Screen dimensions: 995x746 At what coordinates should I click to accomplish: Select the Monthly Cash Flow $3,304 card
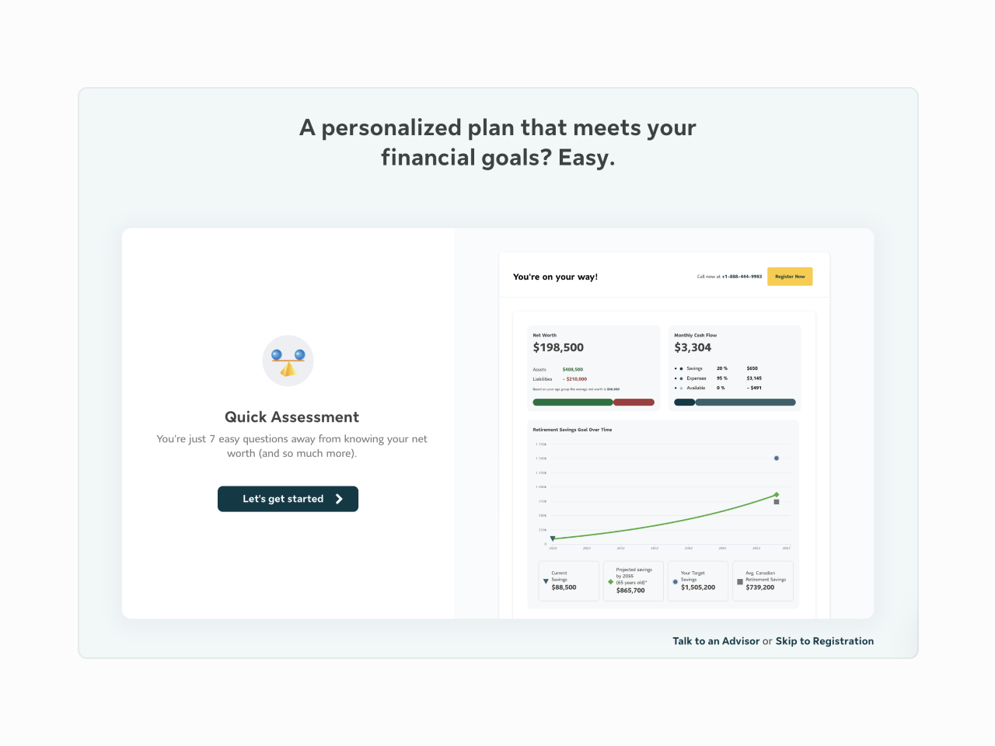click(735, 368)
